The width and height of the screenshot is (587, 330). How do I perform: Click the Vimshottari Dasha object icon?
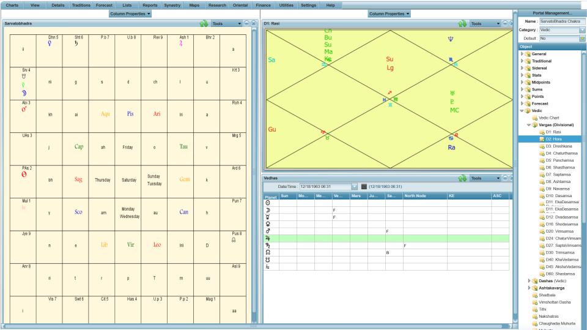tap(534, 302)
